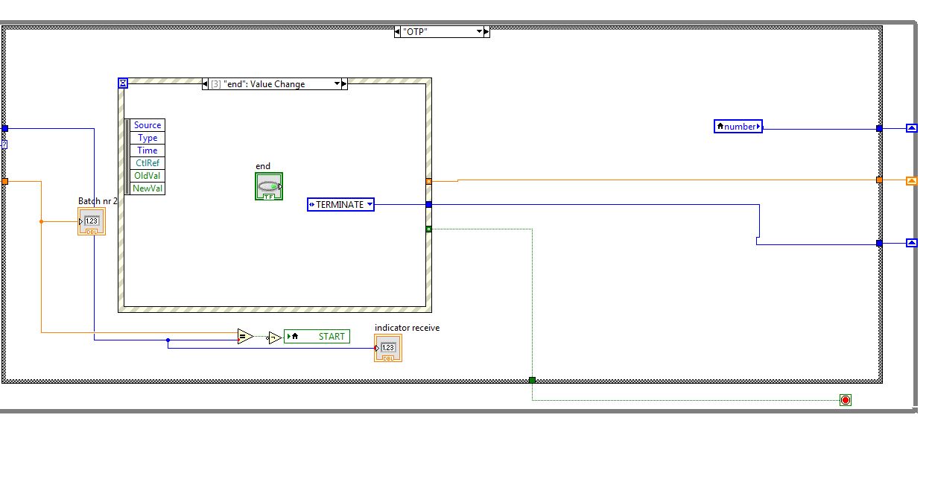Click the event structure timeout hourglass terminal

124,83
